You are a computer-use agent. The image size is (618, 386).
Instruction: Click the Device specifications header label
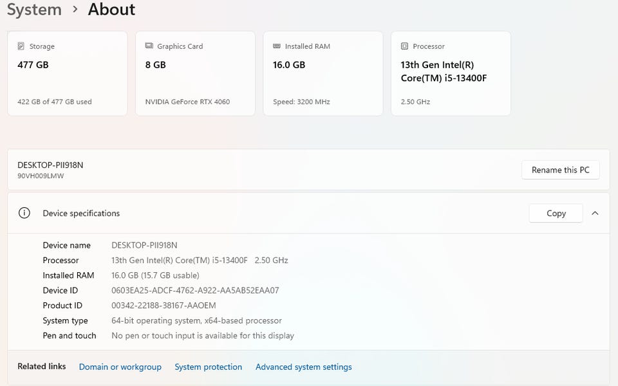point(81,213)
